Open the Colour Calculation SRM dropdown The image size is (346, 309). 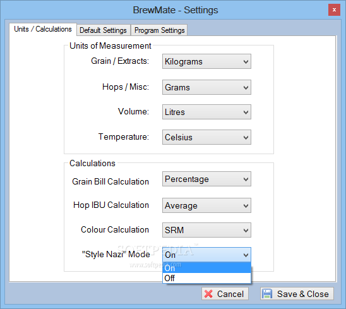(206, 230)
